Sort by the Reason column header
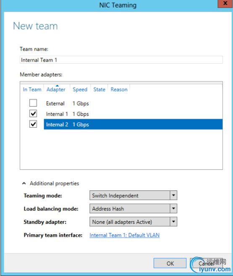This screenshot has width=233, height=276. click(119, 89)
